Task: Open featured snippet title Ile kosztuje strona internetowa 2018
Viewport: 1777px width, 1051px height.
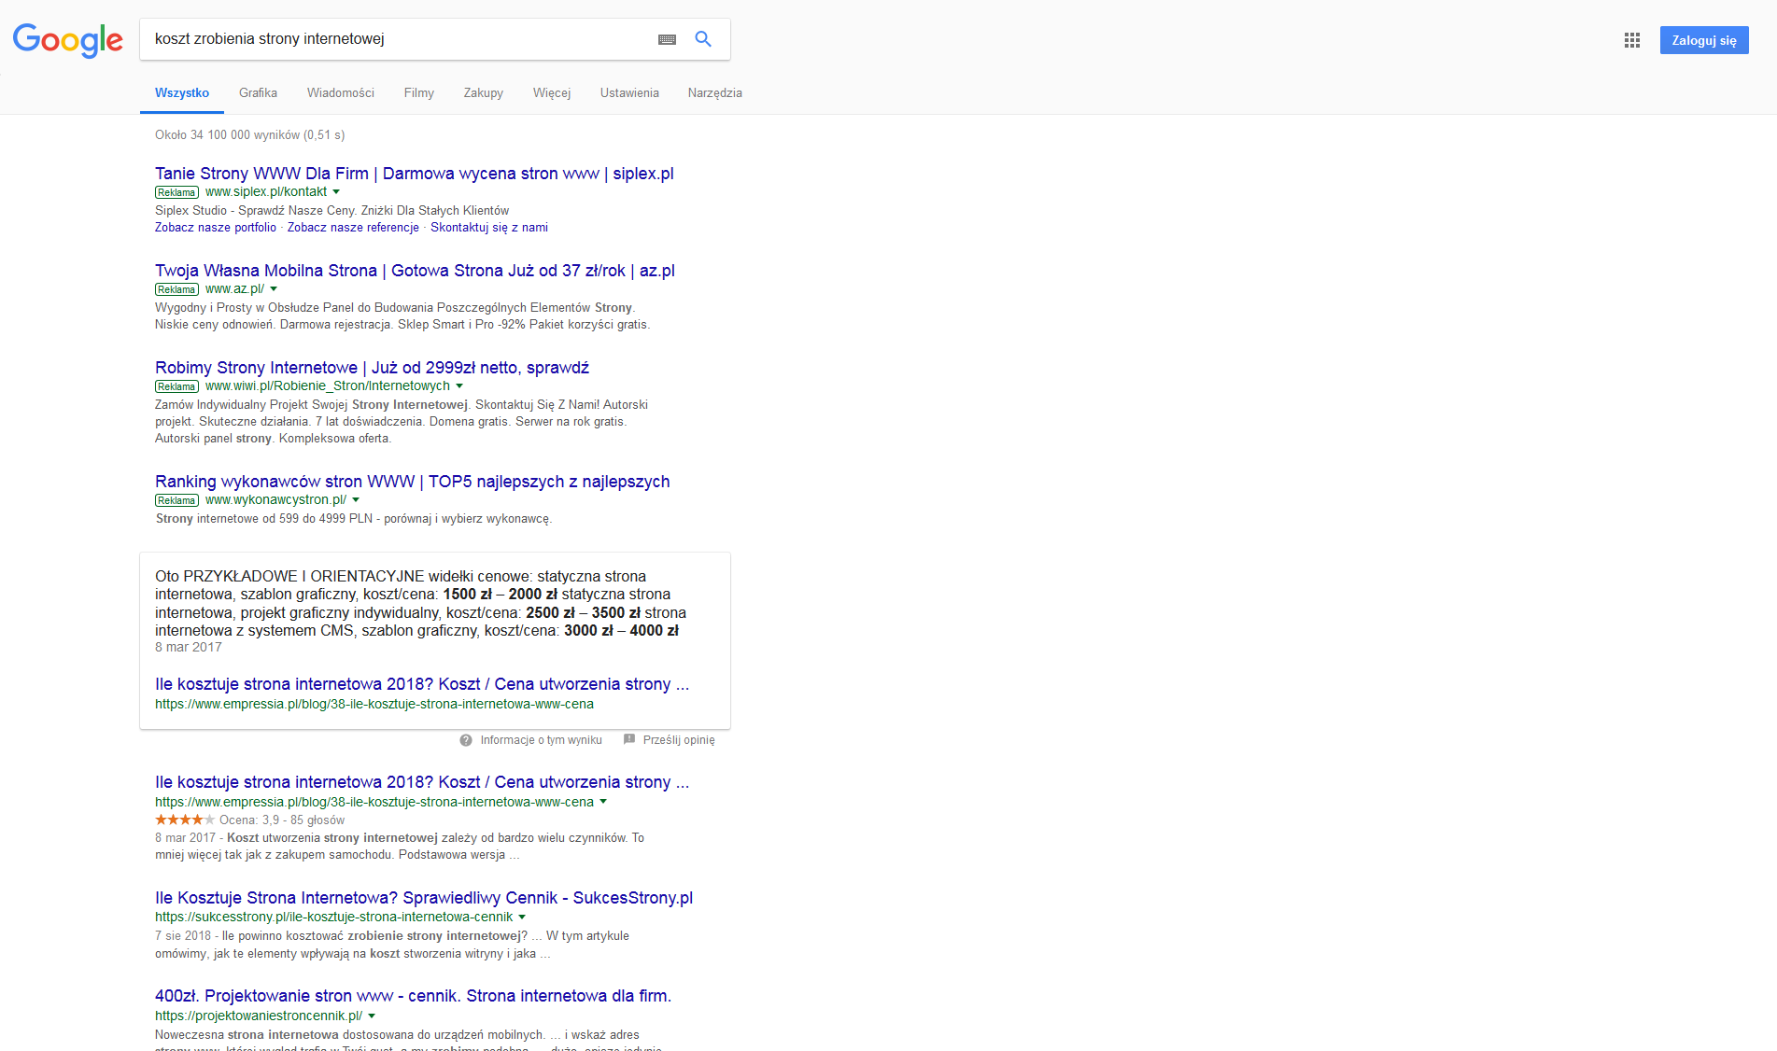Action: (x=422, y=684)
